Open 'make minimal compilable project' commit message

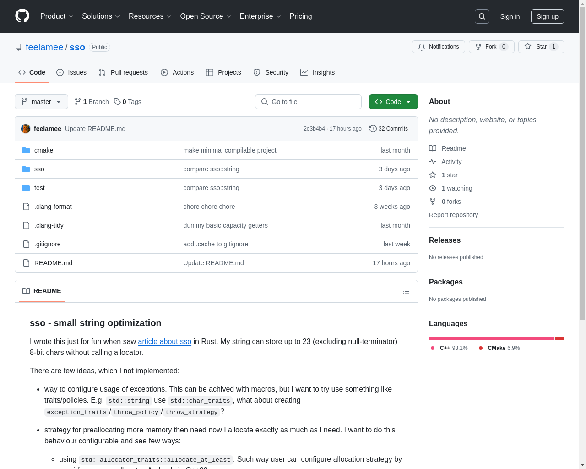tap(230, 150)
